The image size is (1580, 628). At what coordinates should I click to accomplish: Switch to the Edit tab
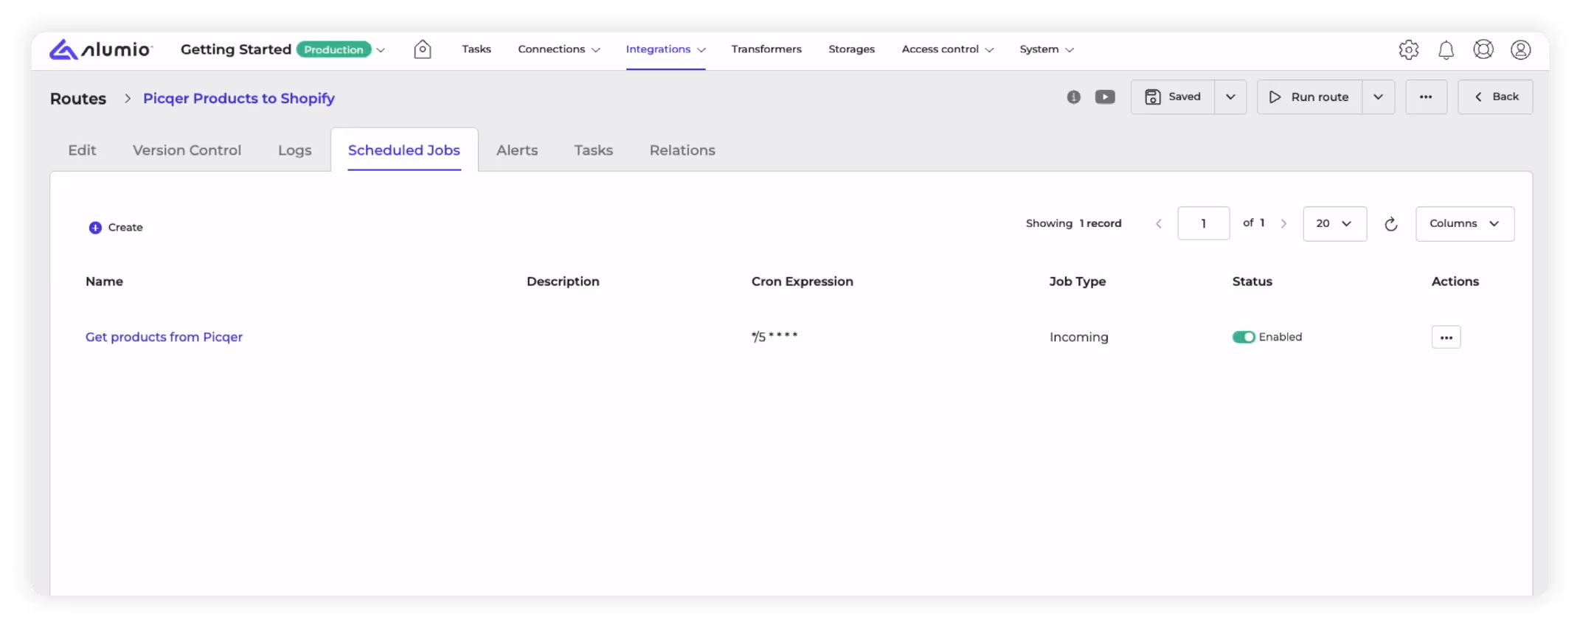pos(82,150)
